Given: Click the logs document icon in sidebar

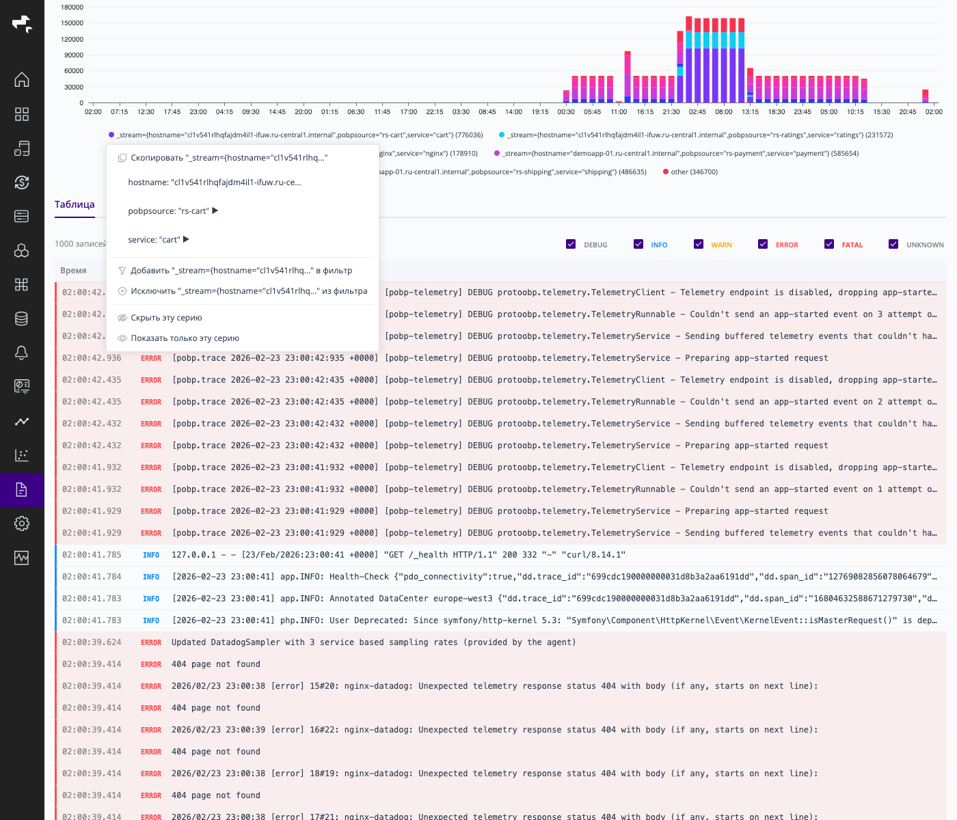Looking at the screenshot, I should click(22, 489).
